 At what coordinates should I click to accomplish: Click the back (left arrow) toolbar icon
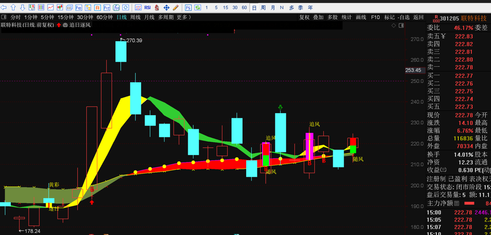coord(4,7)
